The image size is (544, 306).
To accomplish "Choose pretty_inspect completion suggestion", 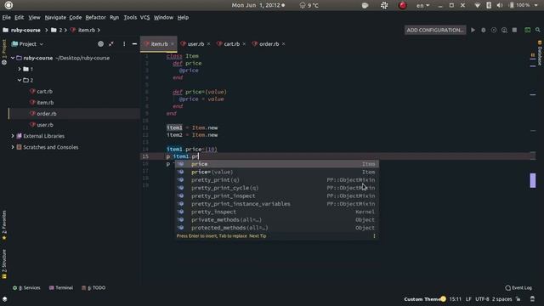I will pos(277,212).
